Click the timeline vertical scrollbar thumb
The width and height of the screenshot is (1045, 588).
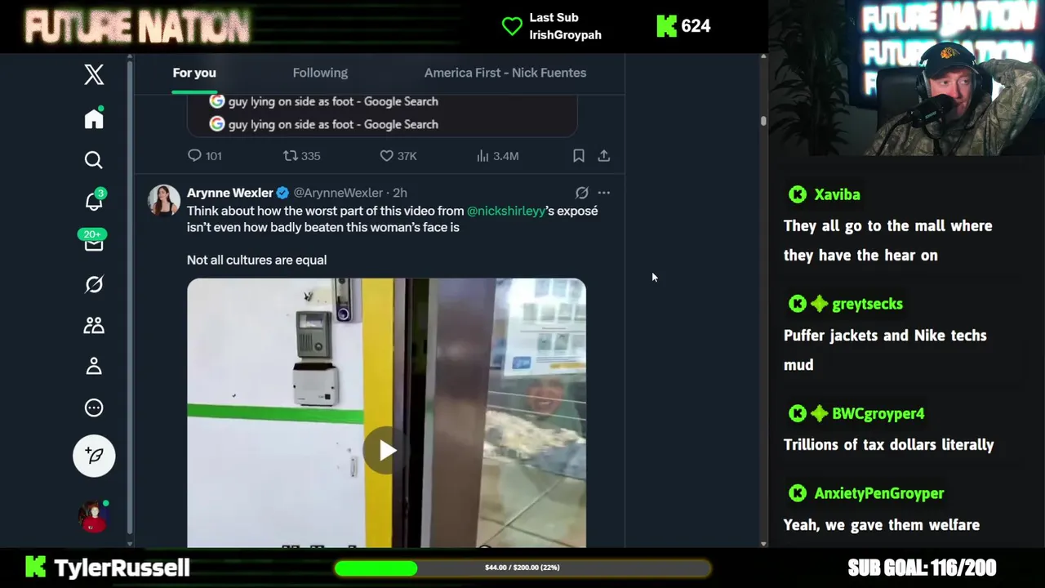click(763, 121)
